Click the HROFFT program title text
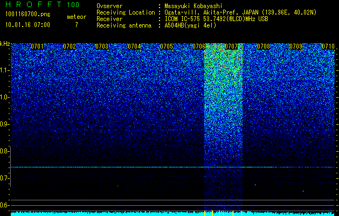Image resolution: width=339 pixels, height=216 pixels. (x=33, y=4)
